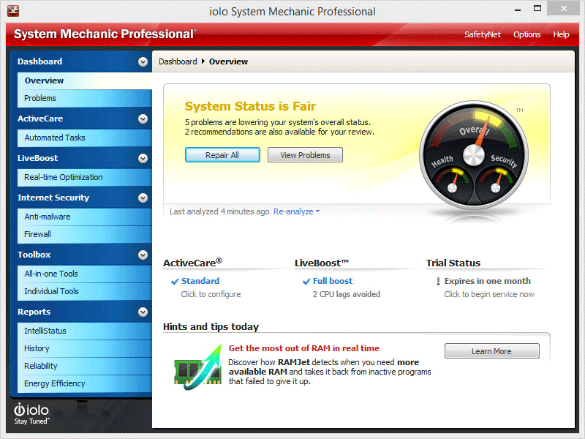Maximize the System Mechanic window
585x439 pixels.
pyautogui.click(x=537, y=9)
